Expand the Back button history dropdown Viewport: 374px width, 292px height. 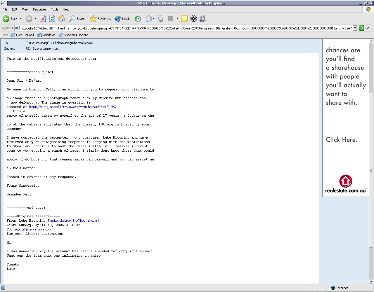pyautogui.click(x=21, y=19)
